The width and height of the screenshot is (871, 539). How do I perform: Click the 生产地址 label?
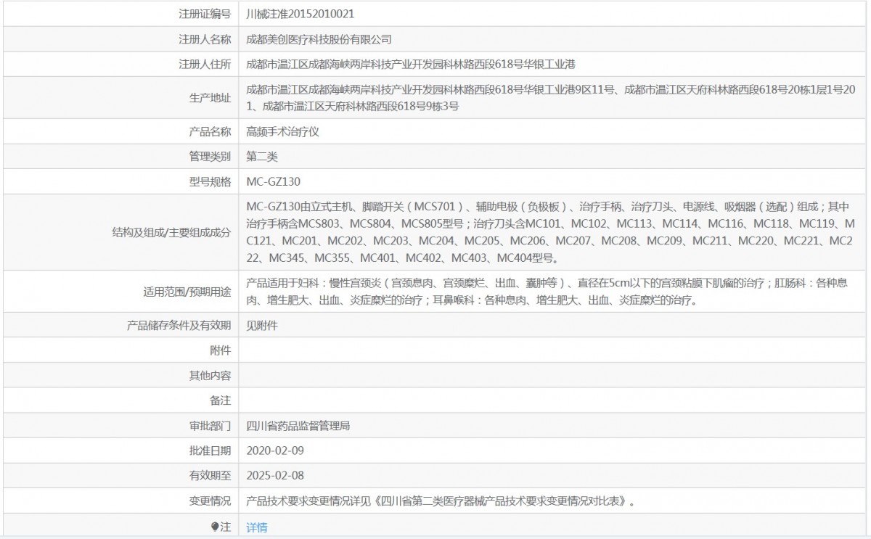210,98
